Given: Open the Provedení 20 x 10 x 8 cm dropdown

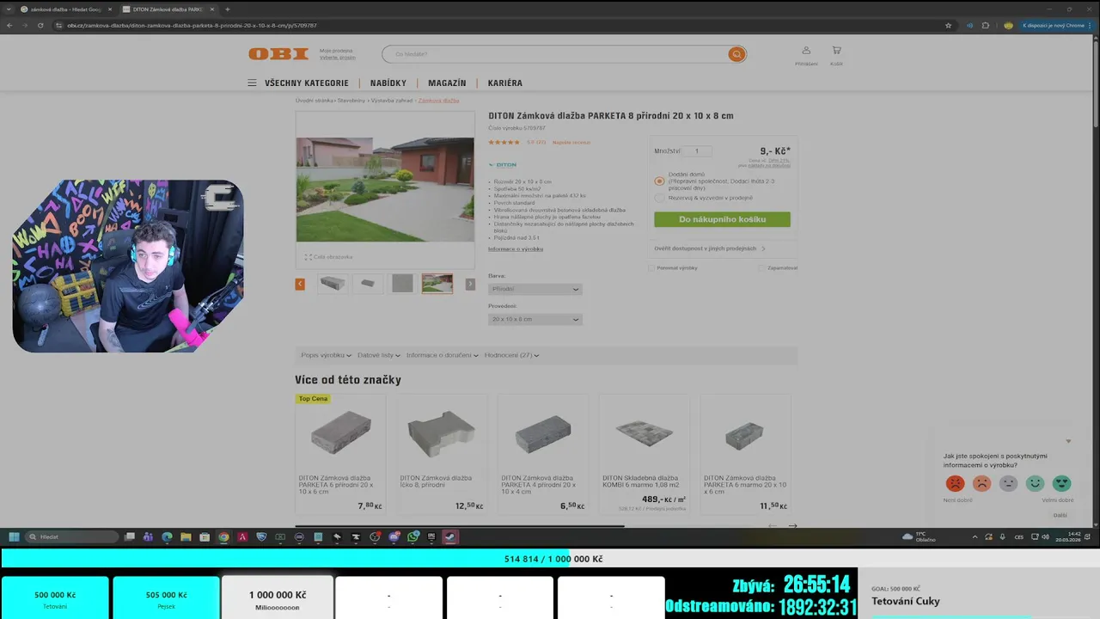Looking at the screenshot, I should (x=535, y=320).
